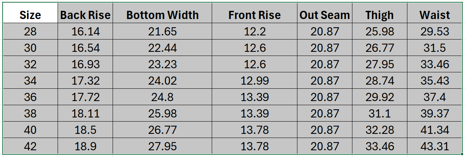Image resolution: width=465 pixels, height=157 pixels.
Task: Select the Waist value 43.31
Action: pyautogui.click(x=434, y=146)
